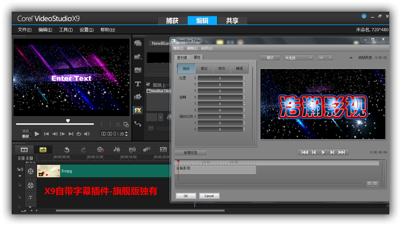401x226 pixels.
Task: Toggle the 替换上一个 filter checkbox
Action: pos(148,84)
